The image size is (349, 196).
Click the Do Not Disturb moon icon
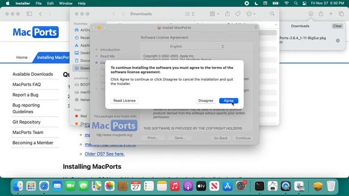click(256, 3)
